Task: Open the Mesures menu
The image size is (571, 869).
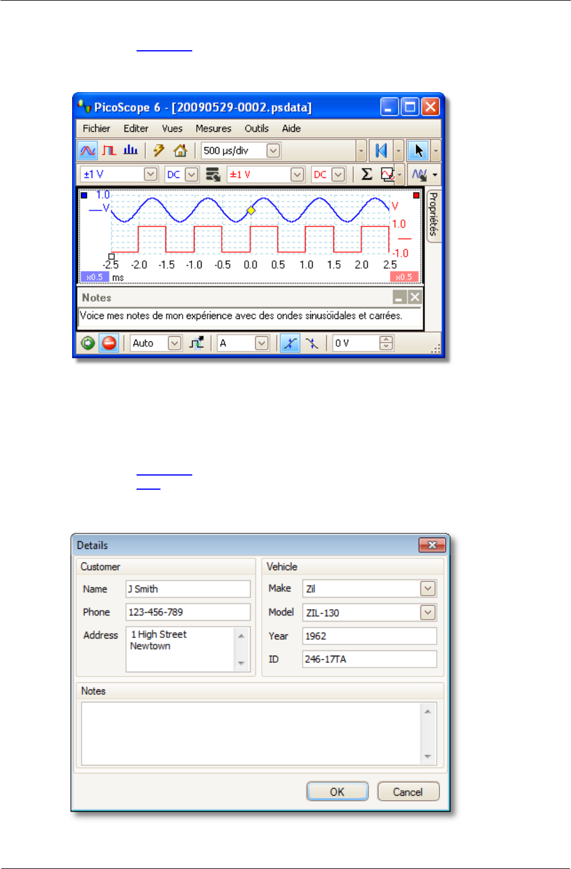Action: [213, 128]
